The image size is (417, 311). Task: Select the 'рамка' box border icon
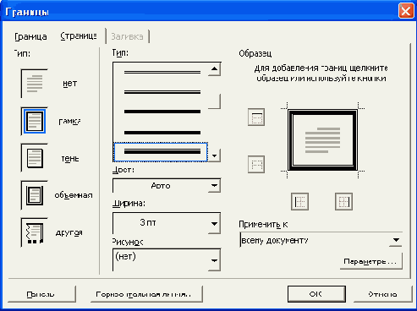click(35, 121)
